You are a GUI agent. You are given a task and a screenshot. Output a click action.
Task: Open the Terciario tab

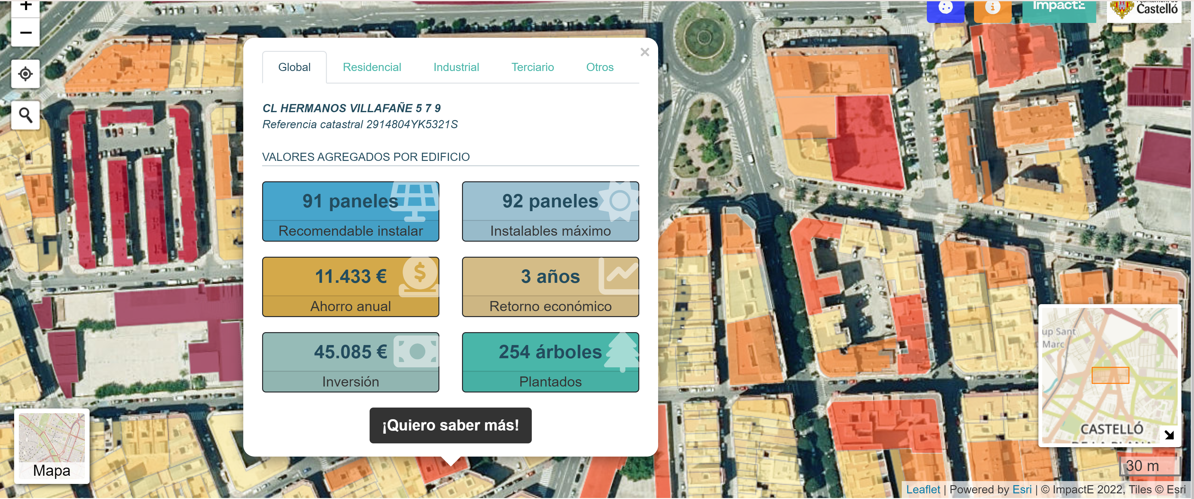pos(532,67)
